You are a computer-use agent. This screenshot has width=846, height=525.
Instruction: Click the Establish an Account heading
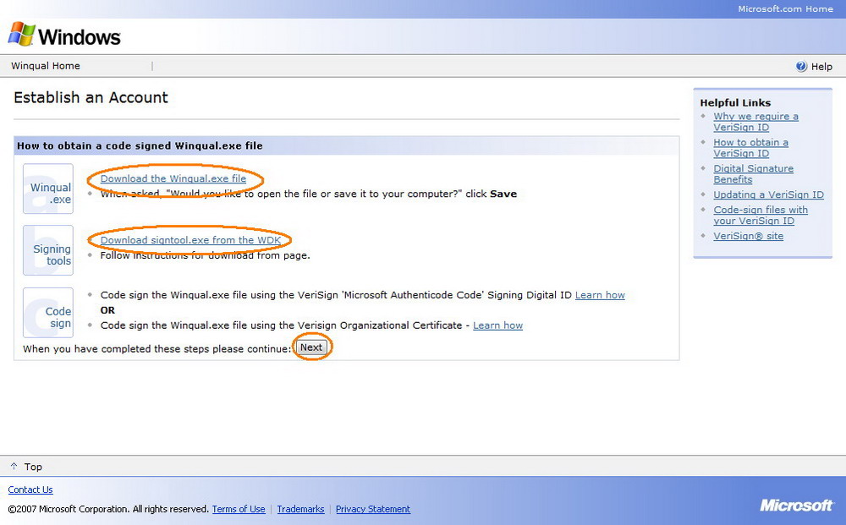point(91,97)
